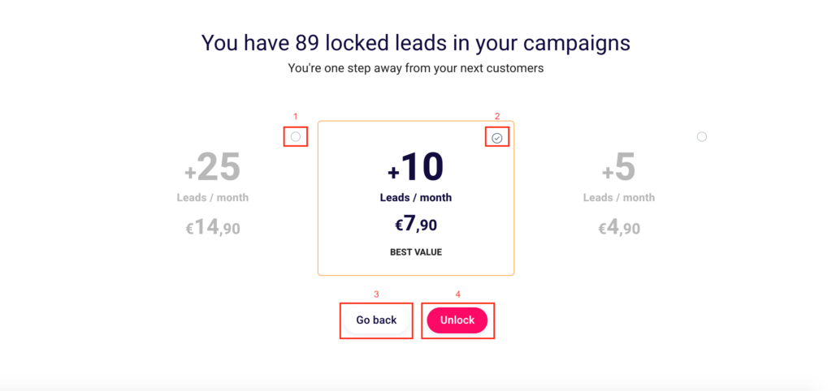Click the €4,90 price
The image size is (832, 391).
[619, 228]
